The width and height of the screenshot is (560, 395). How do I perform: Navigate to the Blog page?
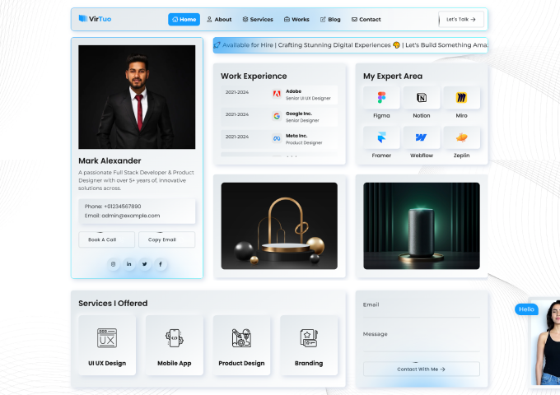pos(330,19)
